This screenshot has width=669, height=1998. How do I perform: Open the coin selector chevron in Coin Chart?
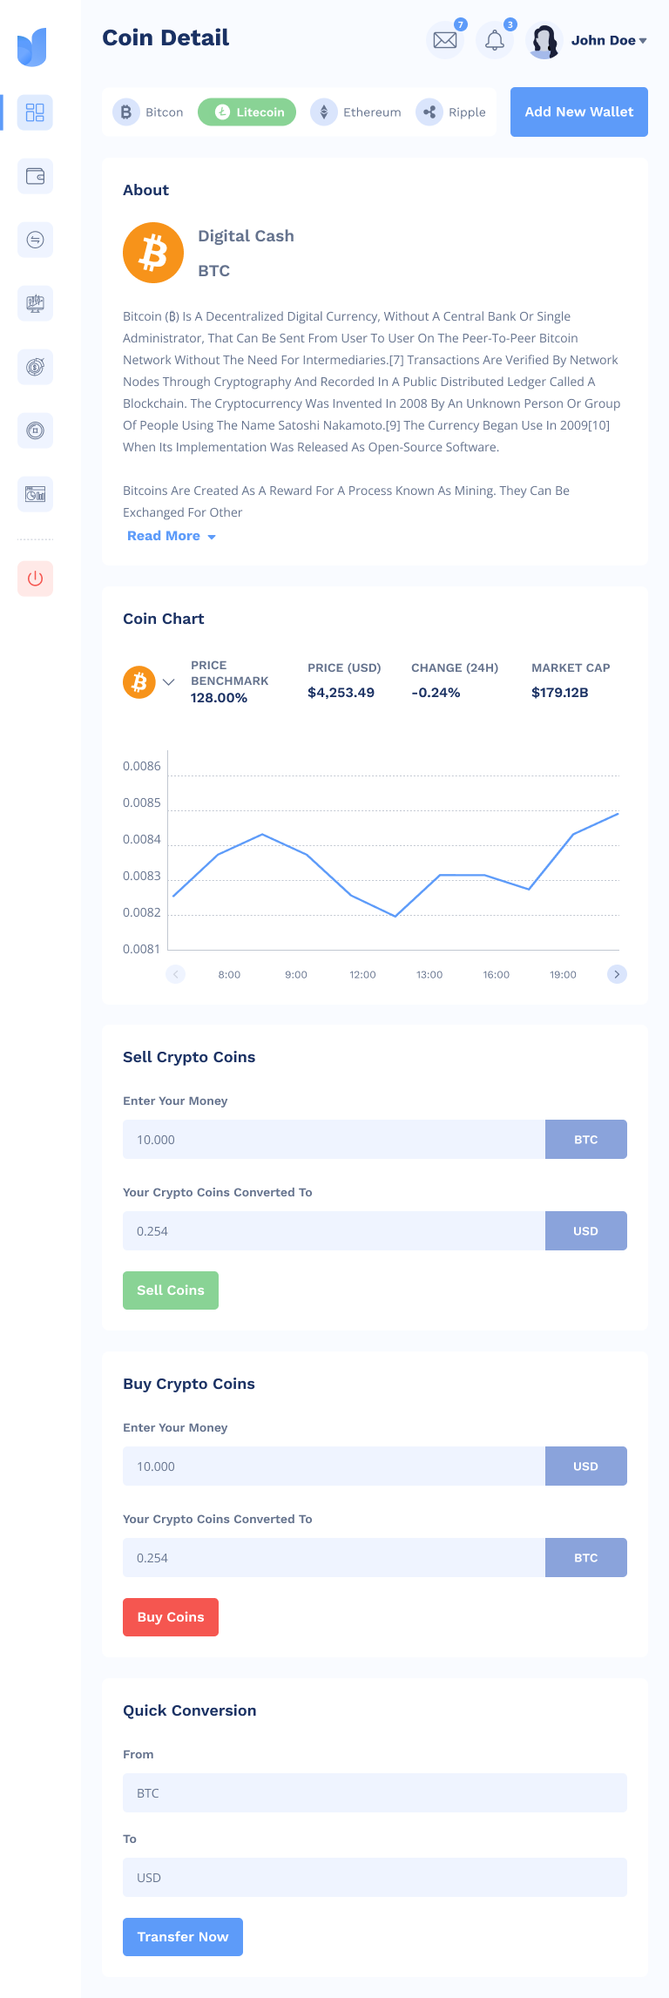[169, 682]
